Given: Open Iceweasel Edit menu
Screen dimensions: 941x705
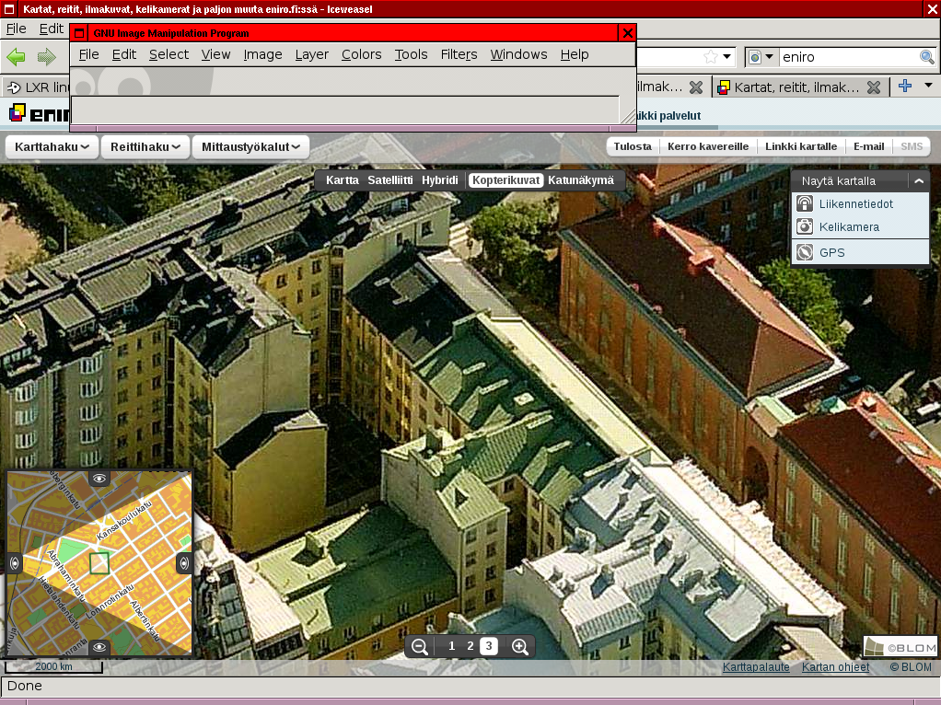Looking at the screenshot, I should (51, 29).
